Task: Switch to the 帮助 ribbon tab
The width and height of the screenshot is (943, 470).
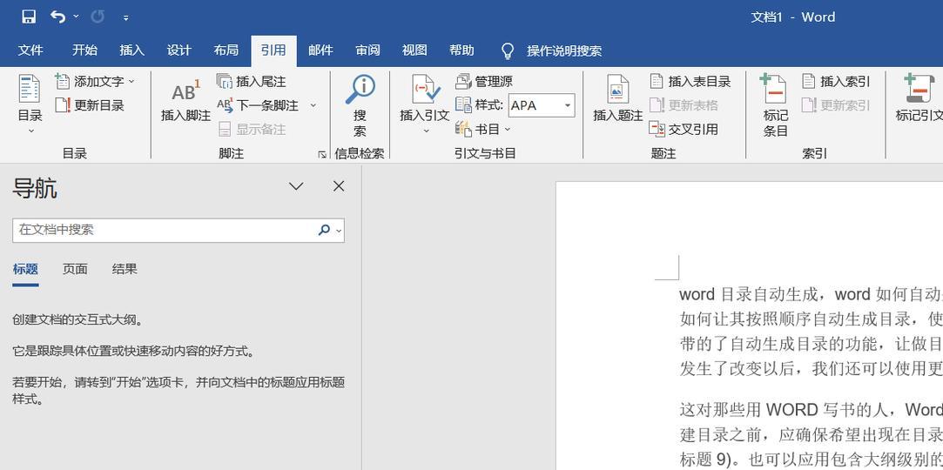Action: (461, 50)
